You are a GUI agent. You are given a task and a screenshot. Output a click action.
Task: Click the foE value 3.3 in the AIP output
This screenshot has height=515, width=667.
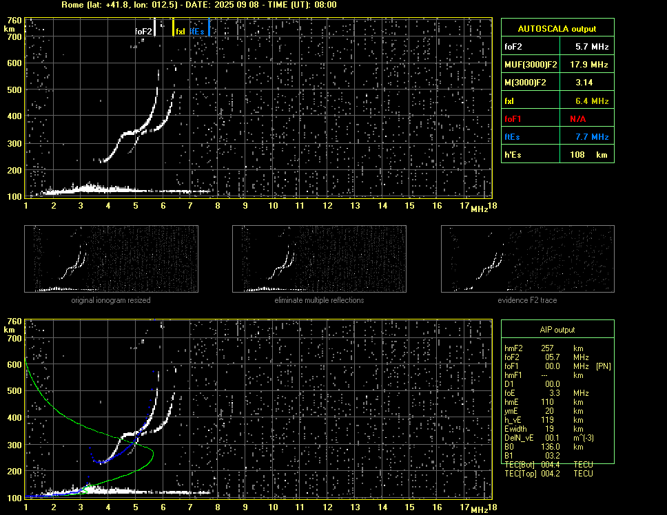555,393
